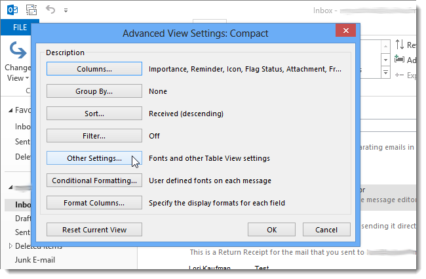This screenshot has height=279, width=426.
Task: Click the Outlook application icon
Action: pyautogui.click(x=12, y=10)
